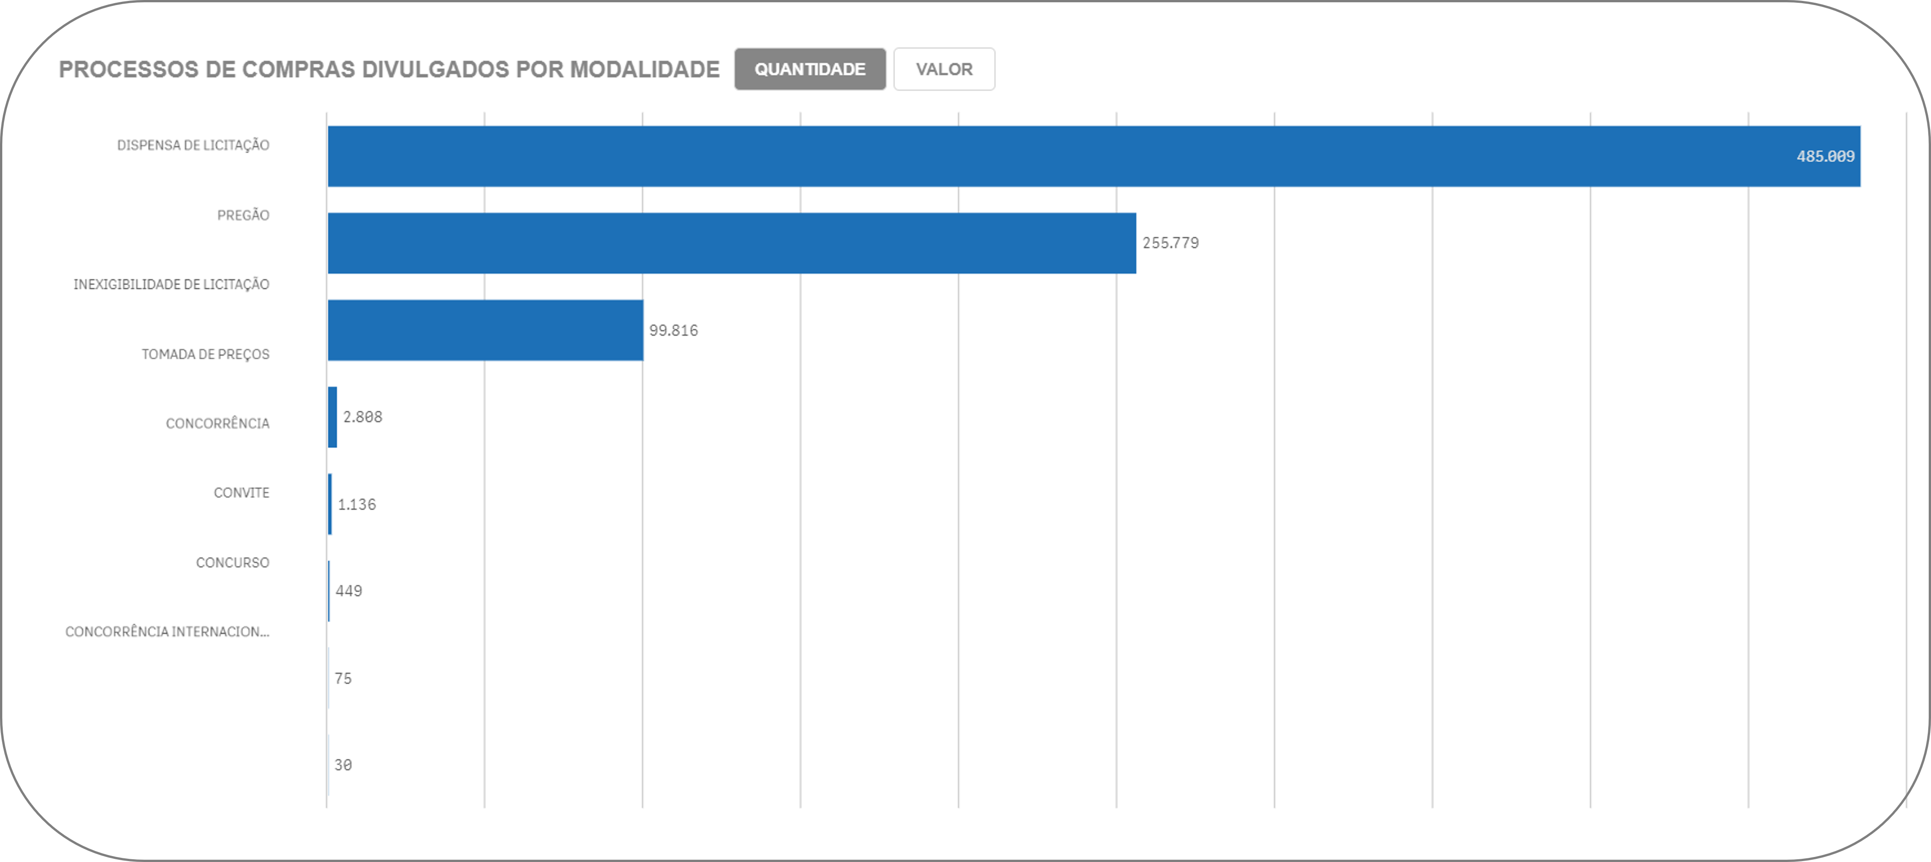This screenshot has height=862, width=1931.
Task: Select the QUANTIDADE toggle button
Action: click(810, 69)
